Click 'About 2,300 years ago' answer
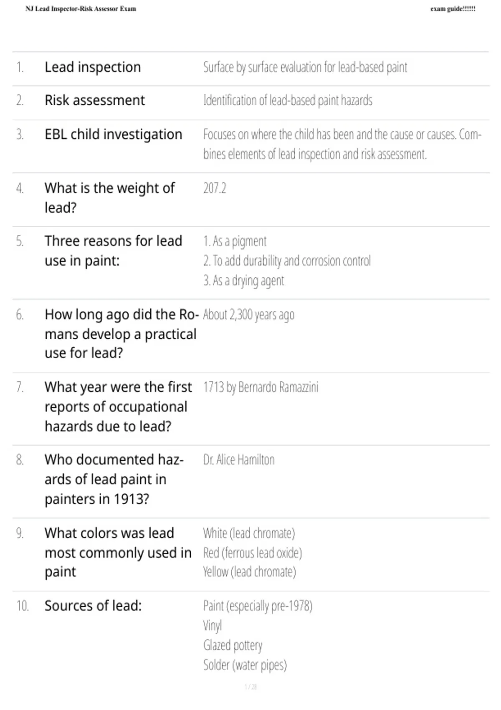Image resolution: width=501 pixels, height=710 pixels. [x=249, y=314]
